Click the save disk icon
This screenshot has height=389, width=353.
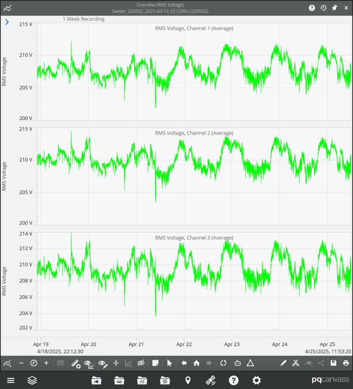(333, 363)
